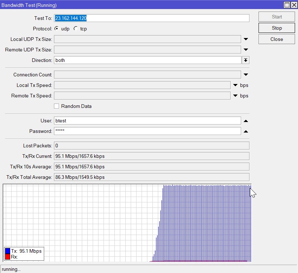This screenshot has width=298, height=273.
Task: Click the blue Tx legend color swatch
Action: pyautogui.click(x=8, y=251)
